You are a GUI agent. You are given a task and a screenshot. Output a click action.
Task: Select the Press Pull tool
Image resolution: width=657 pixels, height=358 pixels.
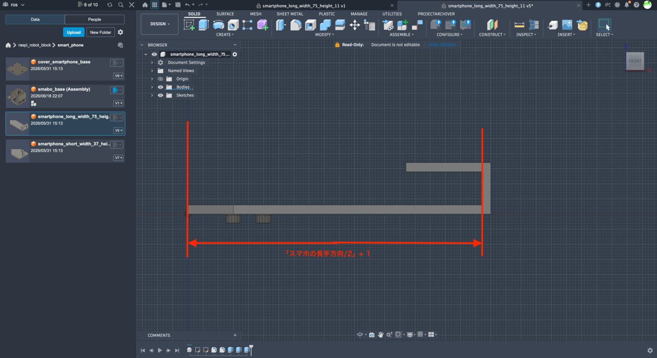coord(281,25)
